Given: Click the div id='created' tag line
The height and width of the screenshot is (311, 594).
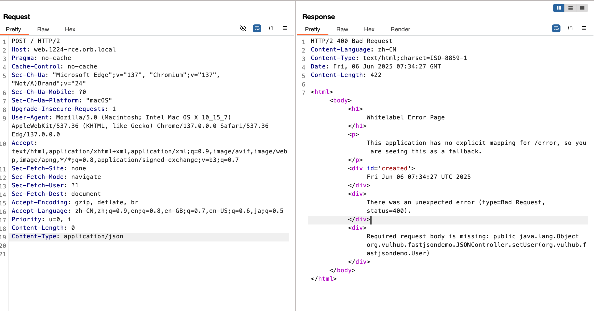Looking at the screenshot, I should click(381, 169).
